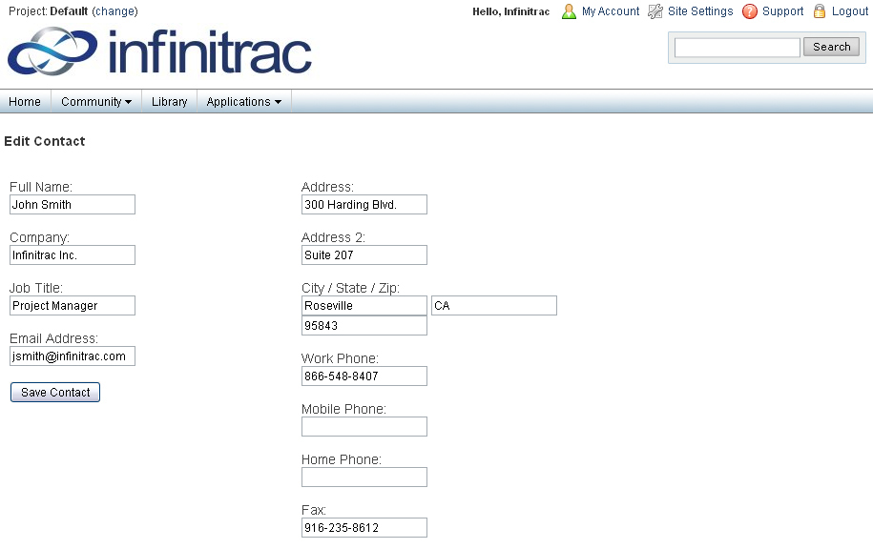
Task: Click the 'City / State / Zip:' label
Action: (x=350, y=288)
